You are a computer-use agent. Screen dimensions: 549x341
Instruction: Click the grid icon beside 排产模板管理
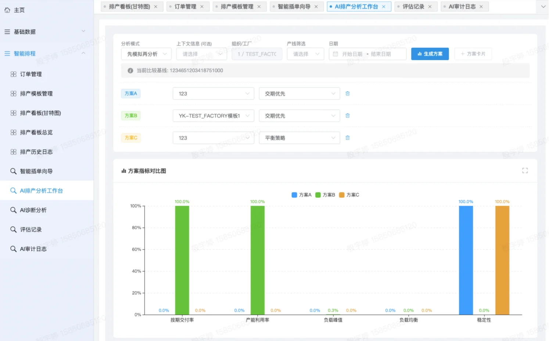[14, 94]
